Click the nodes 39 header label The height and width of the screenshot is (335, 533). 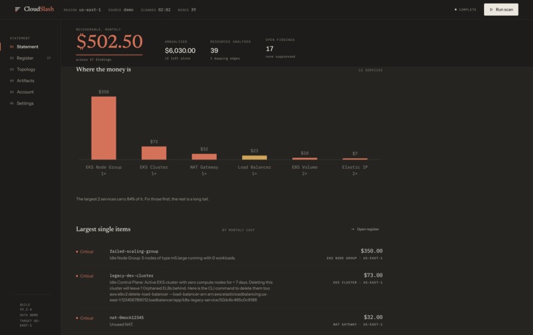(x=187, y=10)
